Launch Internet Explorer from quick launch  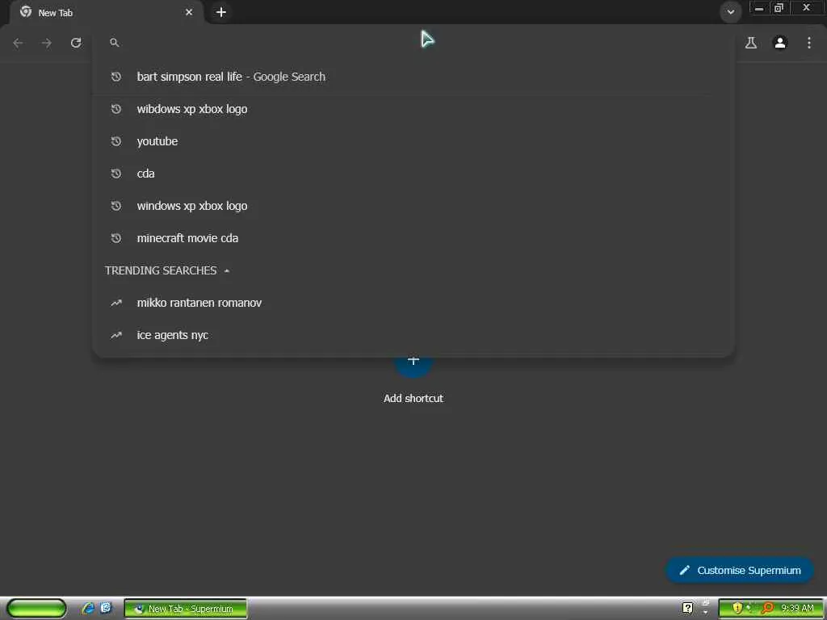88,608
